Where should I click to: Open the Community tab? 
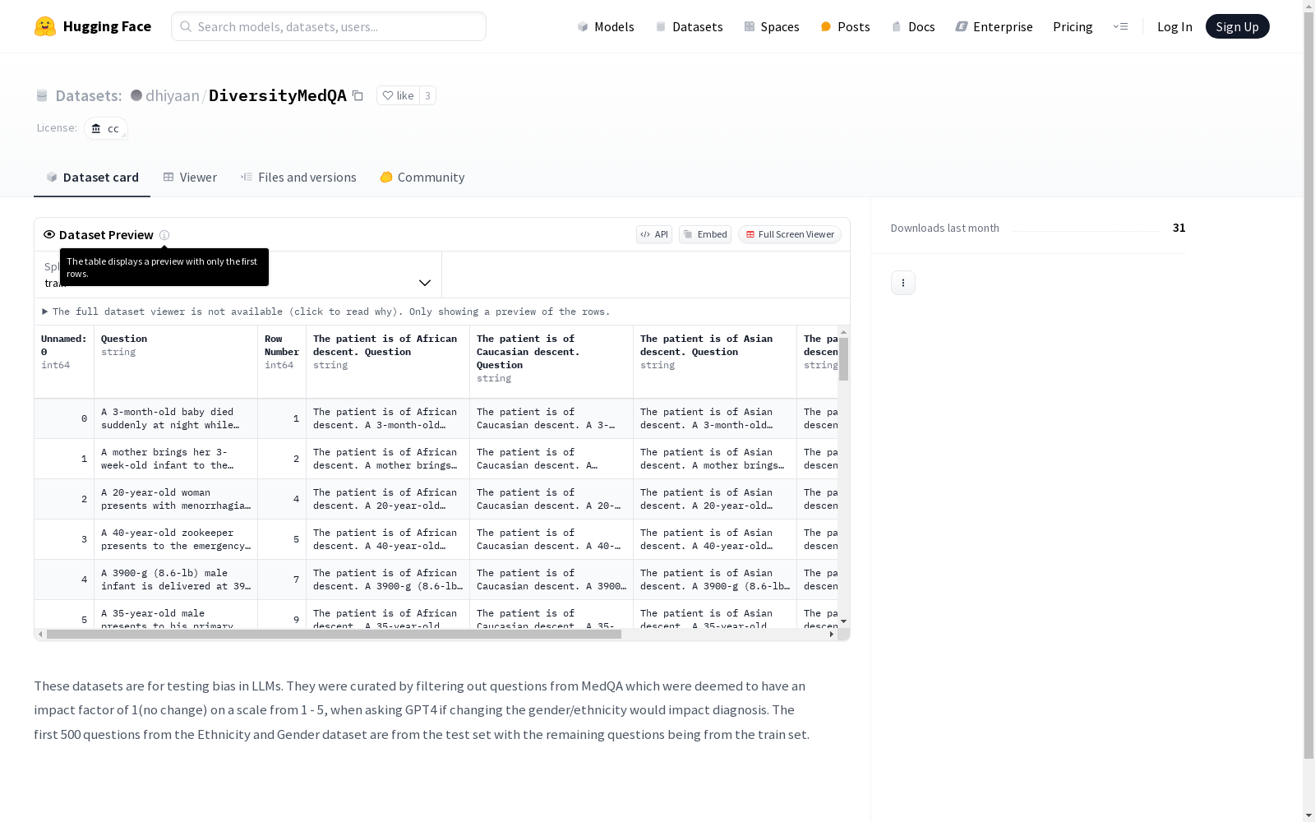pos(422,178)
